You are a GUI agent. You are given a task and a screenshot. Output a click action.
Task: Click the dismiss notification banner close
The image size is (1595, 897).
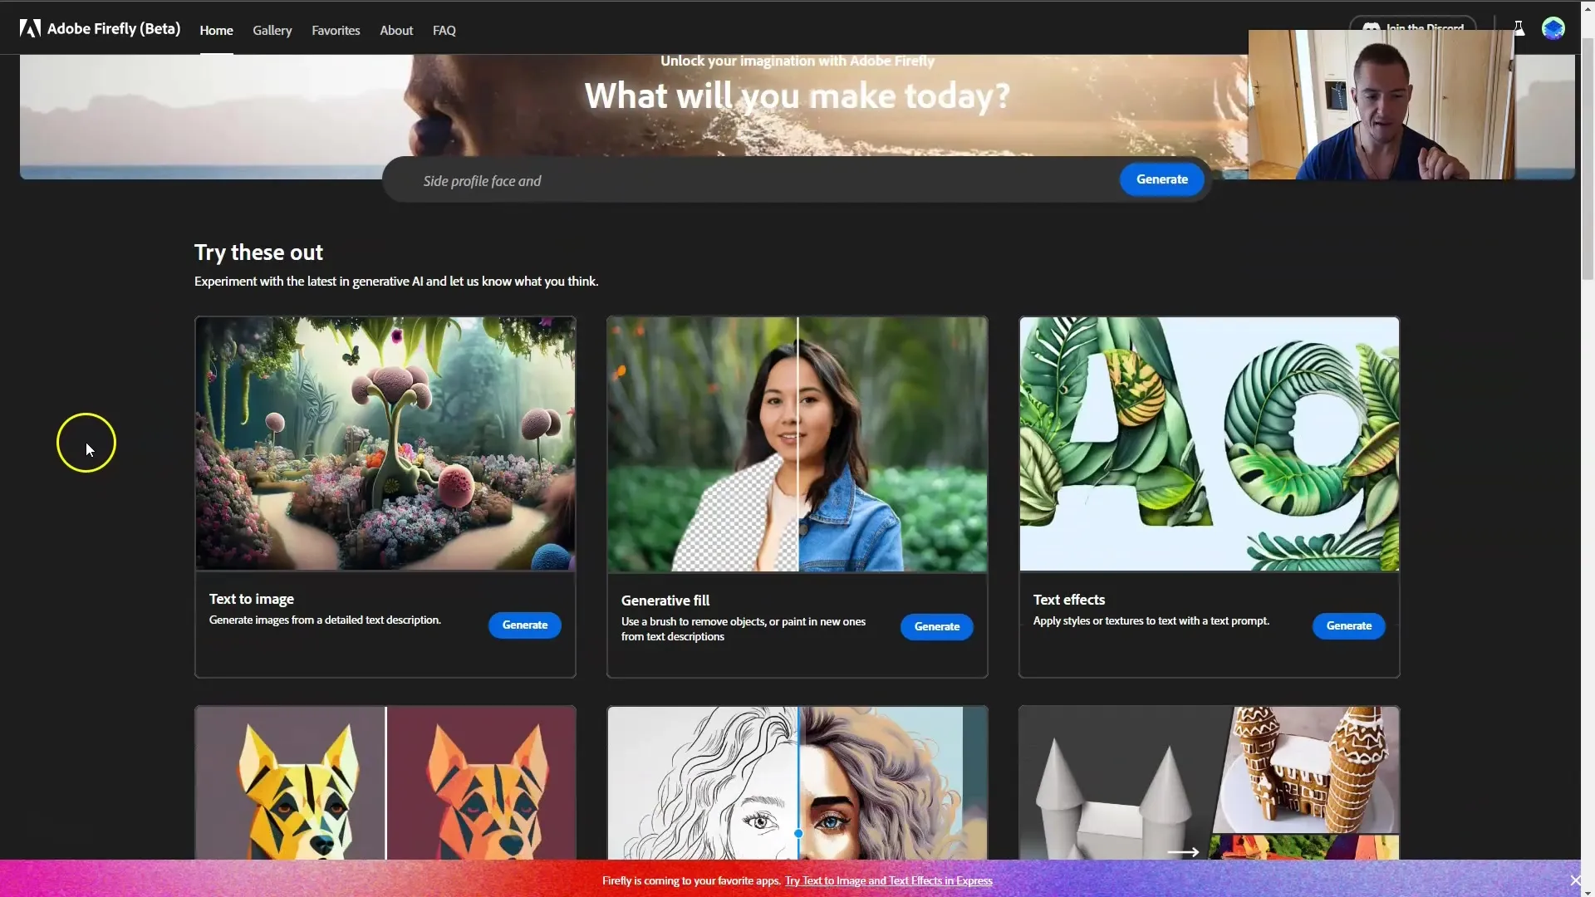coord(1575,880)
